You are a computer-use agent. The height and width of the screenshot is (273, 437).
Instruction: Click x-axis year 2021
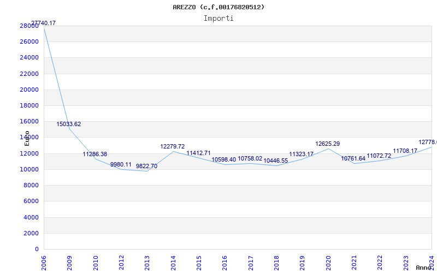click(354, 263)
